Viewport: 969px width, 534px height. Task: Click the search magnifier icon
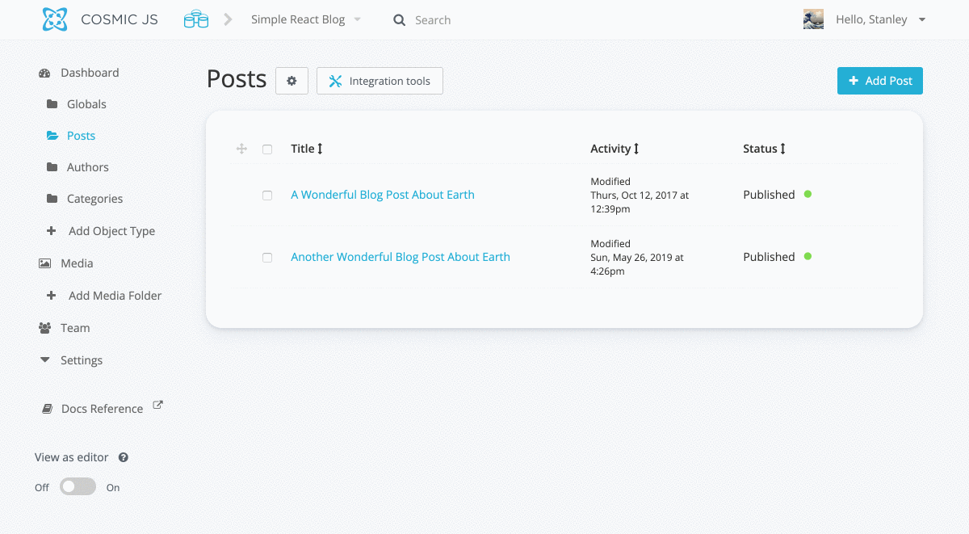[399, 20]
